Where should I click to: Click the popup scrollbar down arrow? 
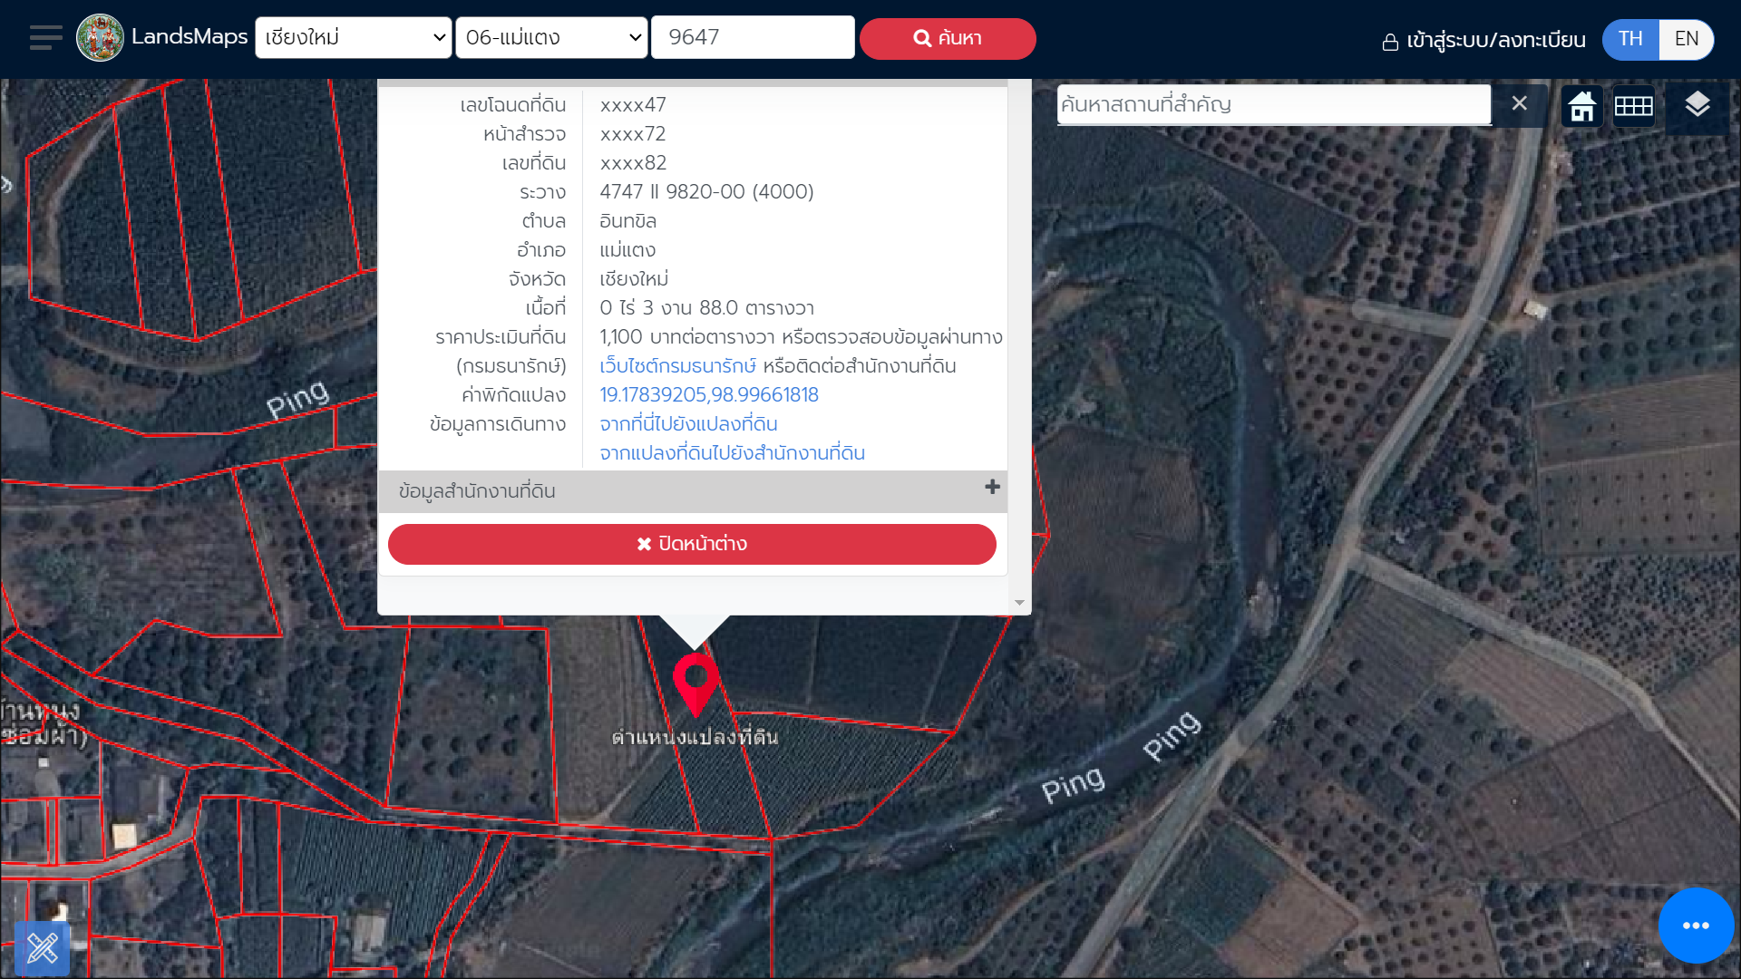pos(1019,603)
